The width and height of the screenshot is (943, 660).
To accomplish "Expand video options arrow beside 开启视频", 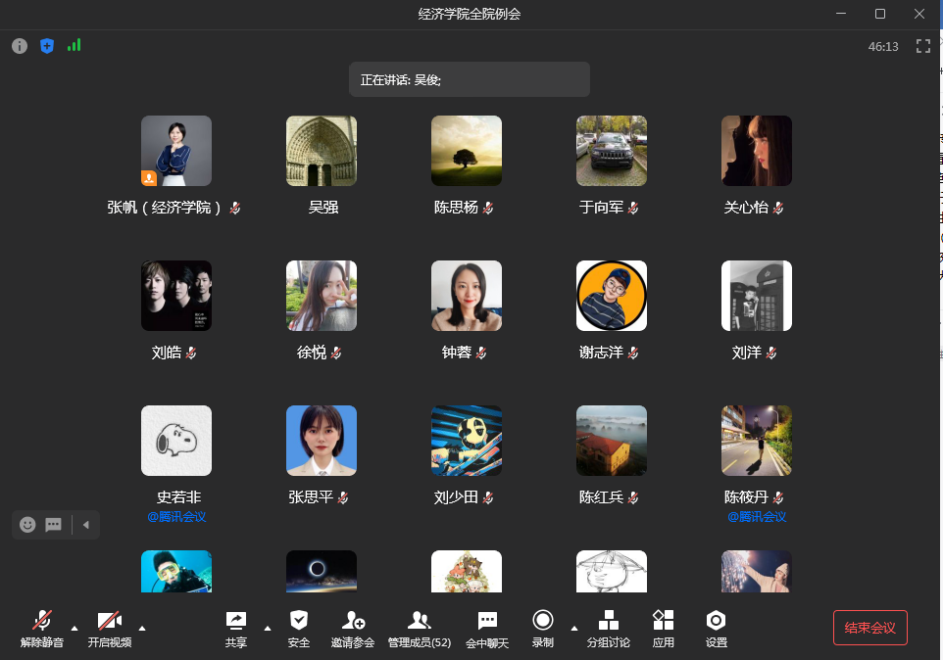I will (142, 628).
